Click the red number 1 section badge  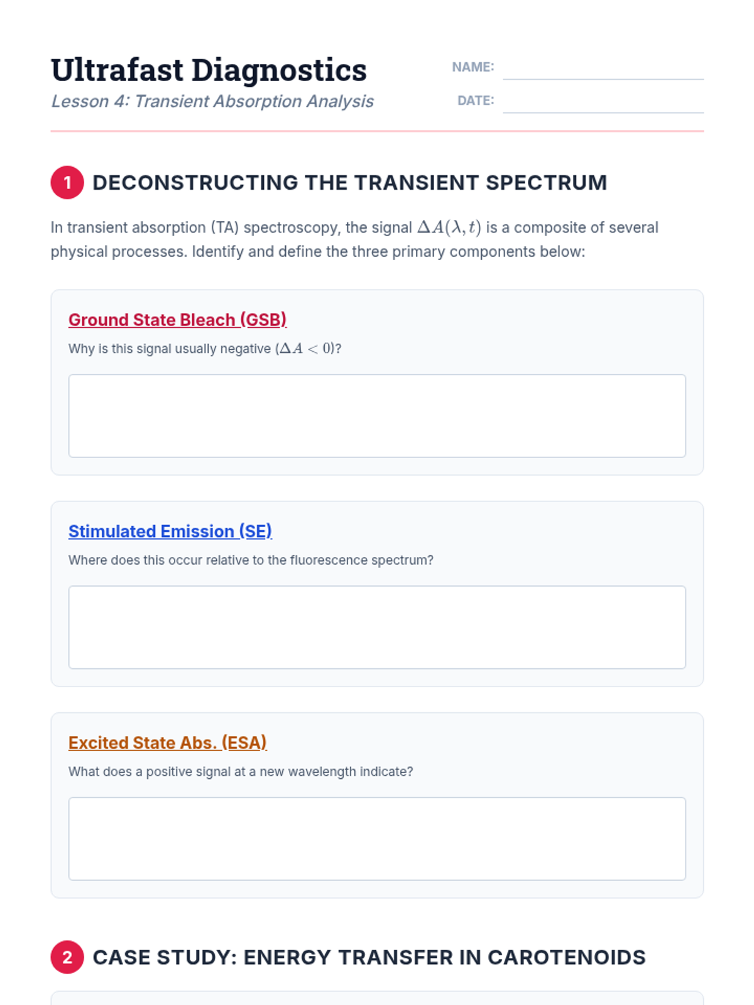(67, 183)
